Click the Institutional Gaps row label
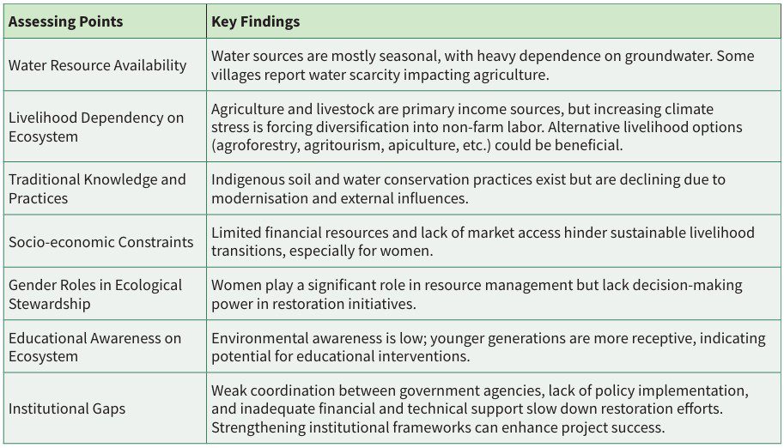The width and height of the screenshot is (784, 448). click(x=67, y=409)
